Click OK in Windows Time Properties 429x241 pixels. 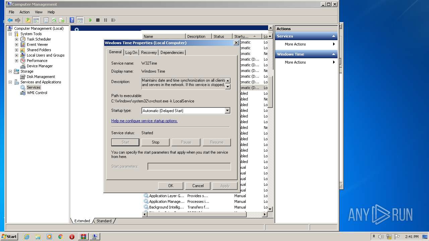click(171, 186)
